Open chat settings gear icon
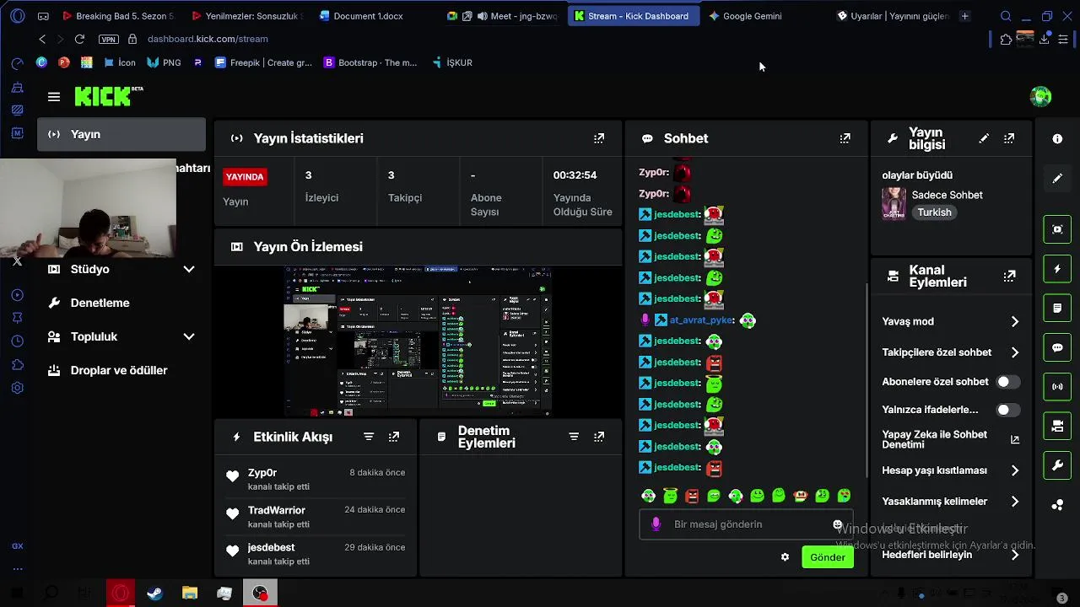This screenshot has width=1080, height=607. (x=785, y=557)
